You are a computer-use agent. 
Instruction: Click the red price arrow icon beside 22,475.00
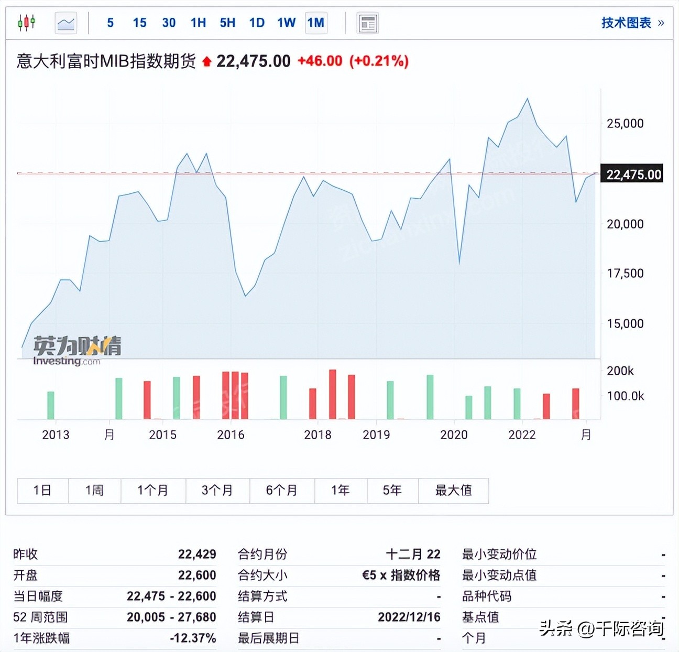206,60
